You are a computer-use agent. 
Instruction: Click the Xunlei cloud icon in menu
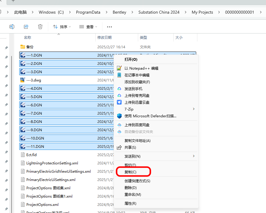(x=119, y=102)
